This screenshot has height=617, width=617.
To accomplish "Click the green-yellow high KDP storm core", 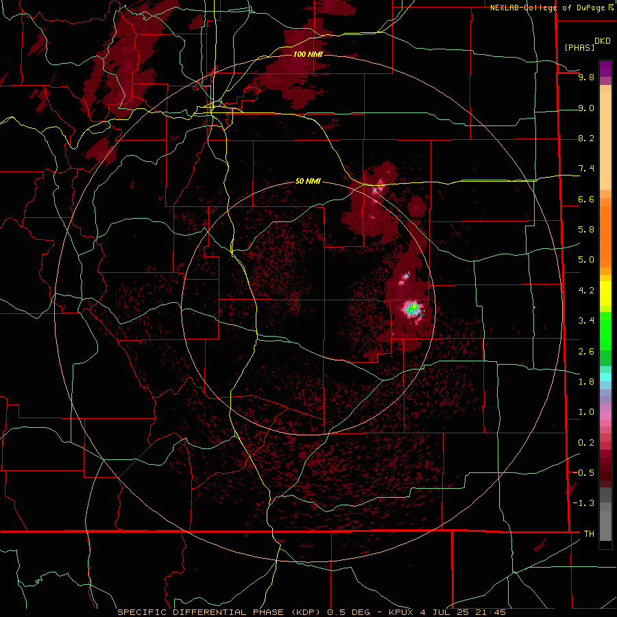I will click(413, 308).
